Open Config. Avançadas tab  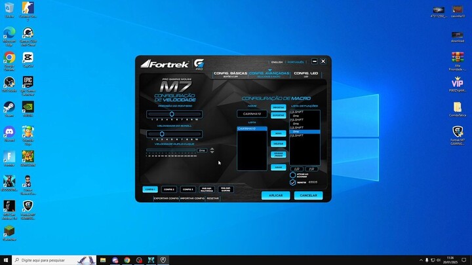[269, 75]
